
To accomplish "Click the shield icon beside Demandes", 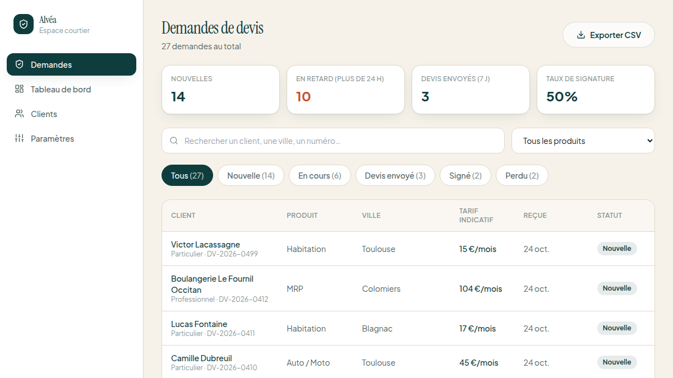I will [x=19, y=64].
